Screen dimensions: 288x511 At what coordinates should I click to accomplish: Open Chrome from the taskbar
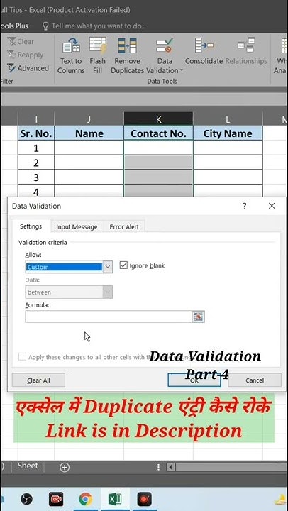(x=85, y=499)
